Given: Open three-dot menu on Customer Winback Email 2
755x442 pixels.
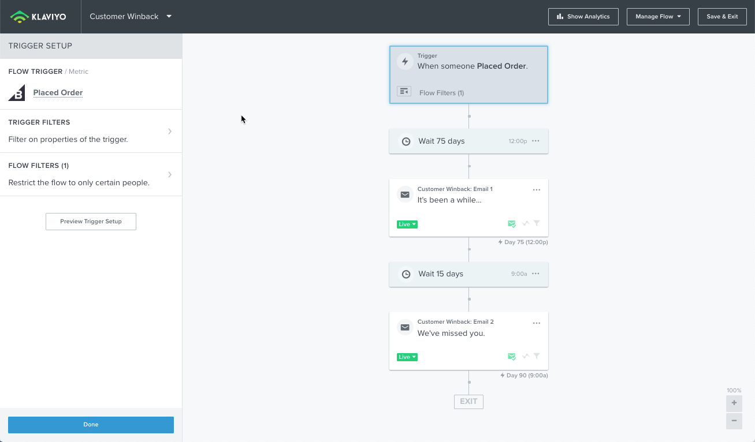Looking at the screenshot, I should point(537,323).
